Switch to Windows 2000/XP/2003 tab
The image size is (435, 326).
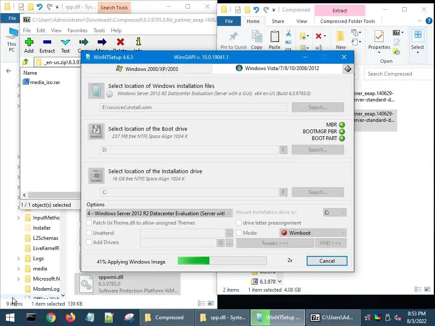click(x=147, y=69)
